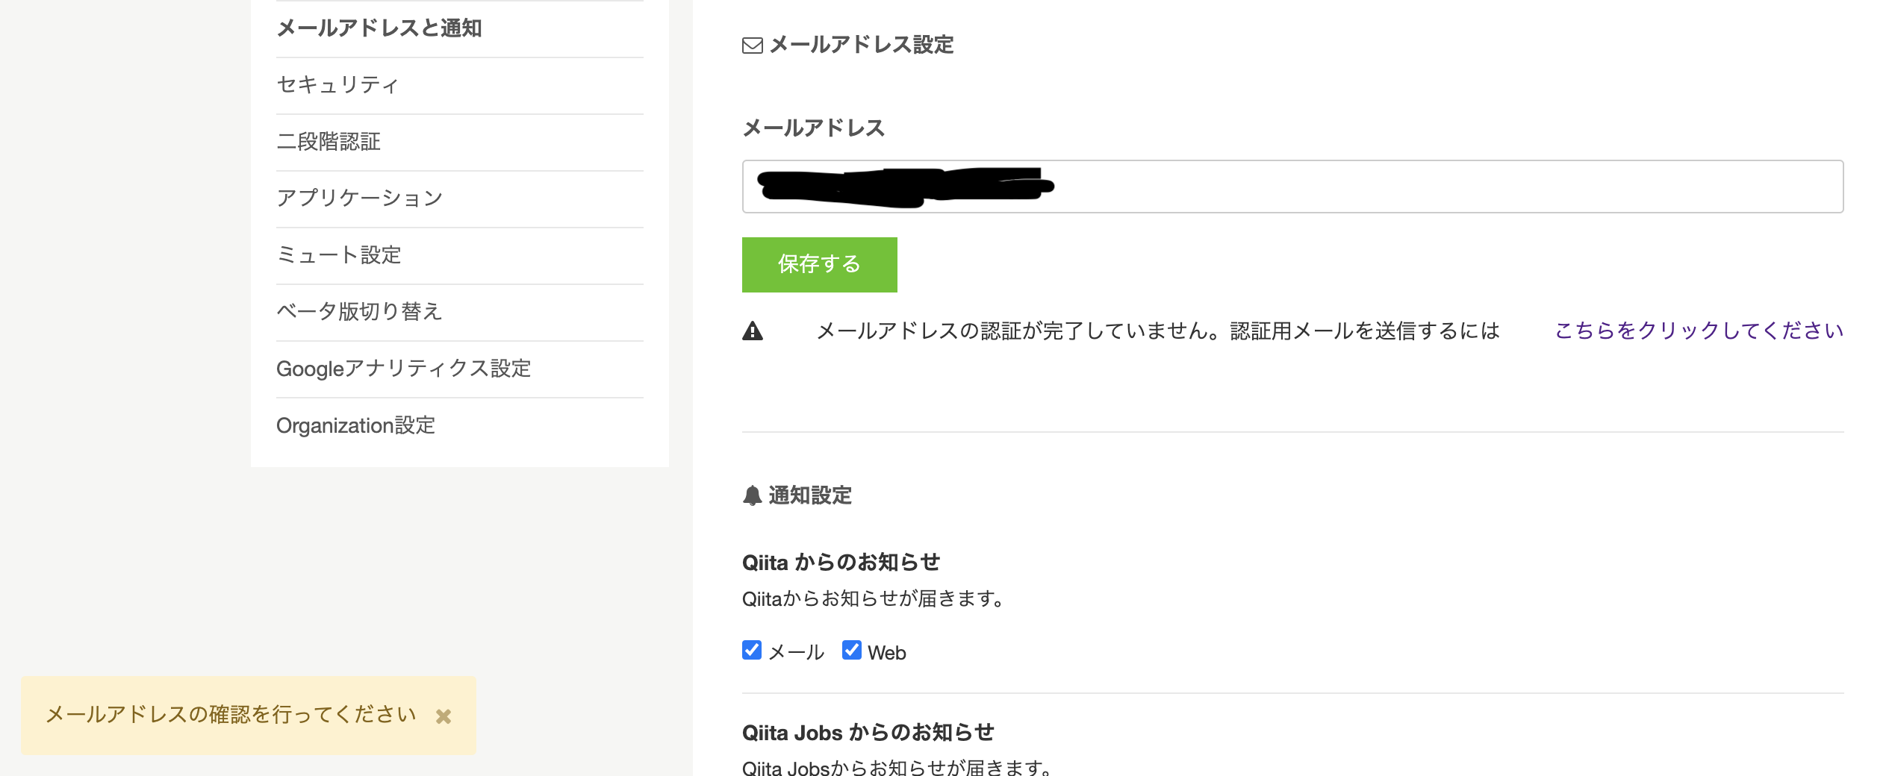The image size is (1892, 776).
Task: Select メールアドレスと通知 in the sidebar
Action: pyautogui.click(x=379, y=28)
